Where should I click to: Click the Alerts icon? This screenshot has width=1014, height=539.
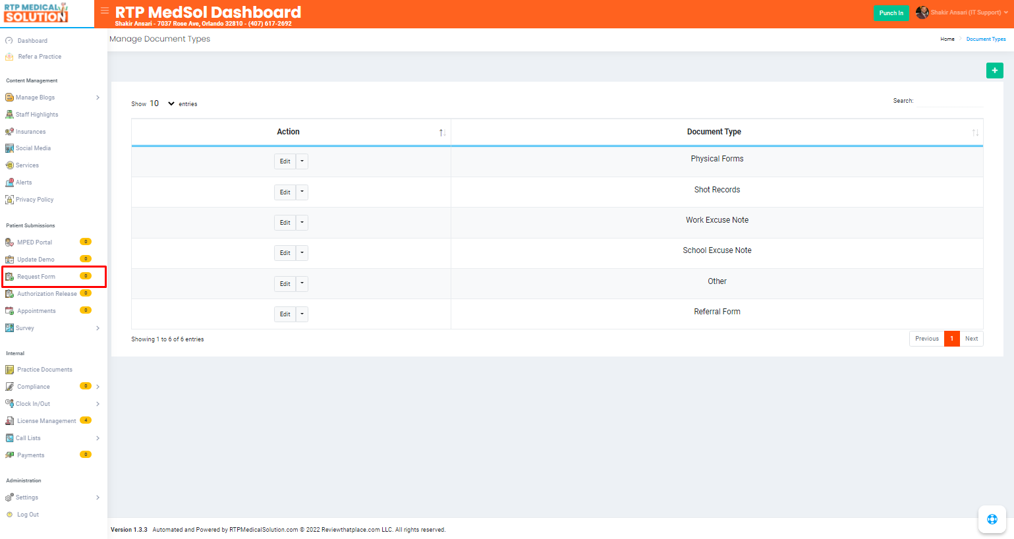[x=9, y=183]
